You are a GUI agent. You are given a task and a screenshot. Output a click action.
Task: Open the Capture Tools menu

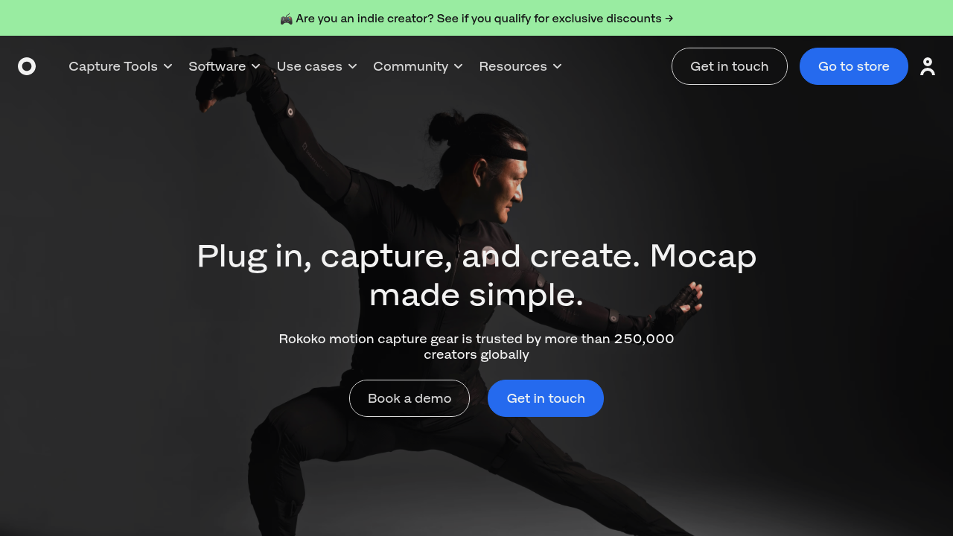pyautogui.click(x=121, y=66)
